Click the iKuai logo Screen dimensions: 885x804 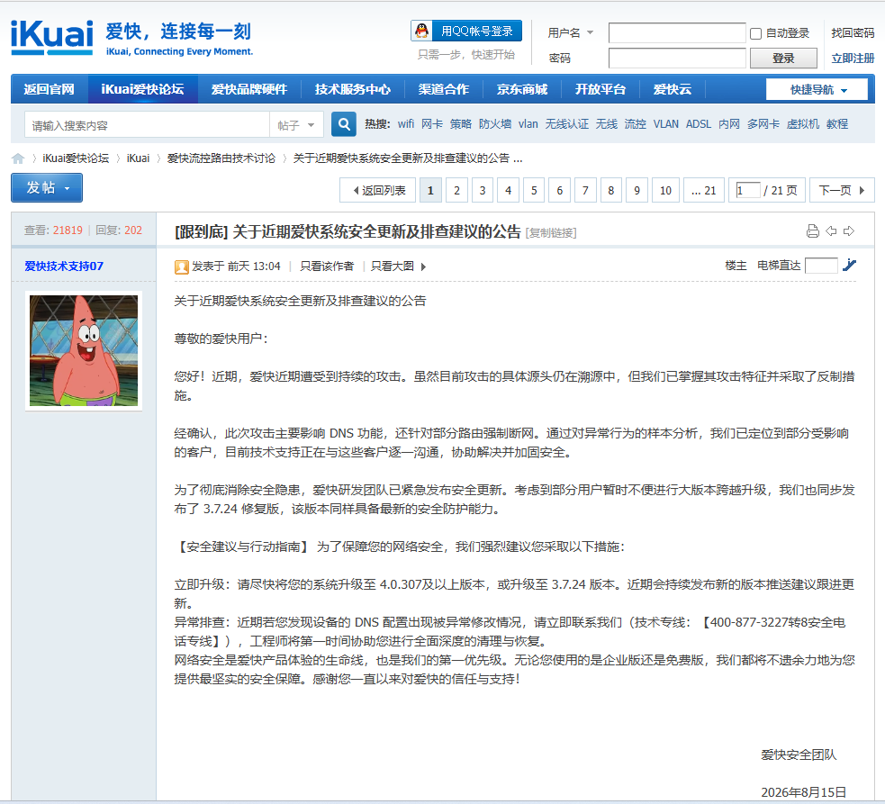coord(52,37)
